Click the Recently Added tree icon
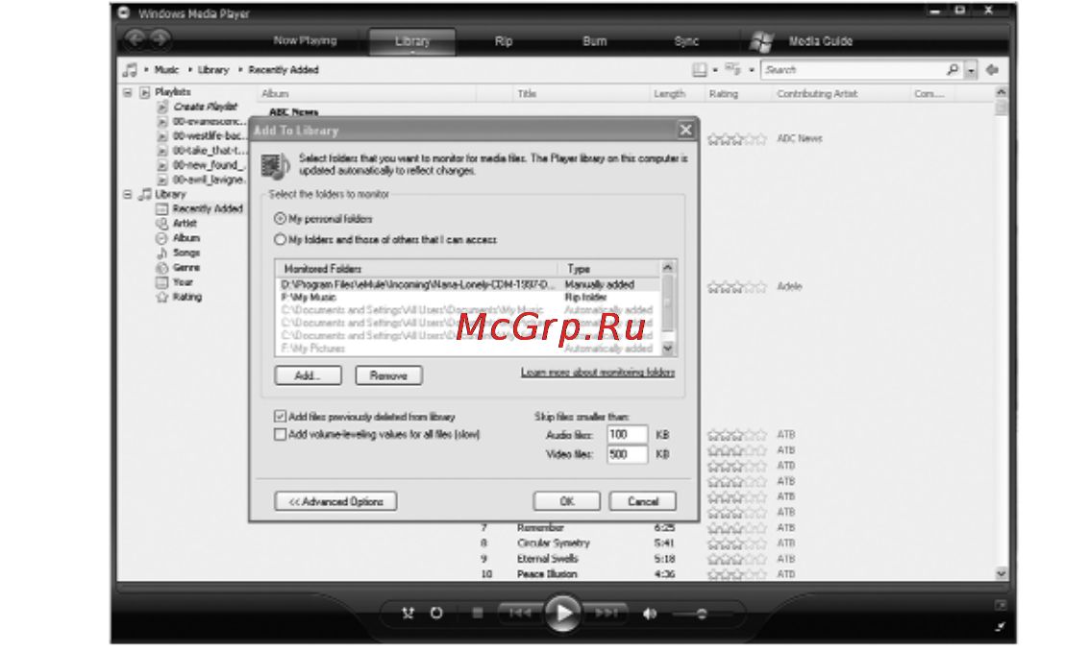The width and height of the screenshot is (1090, 652). pyautogui.click(x=162, y=208)
